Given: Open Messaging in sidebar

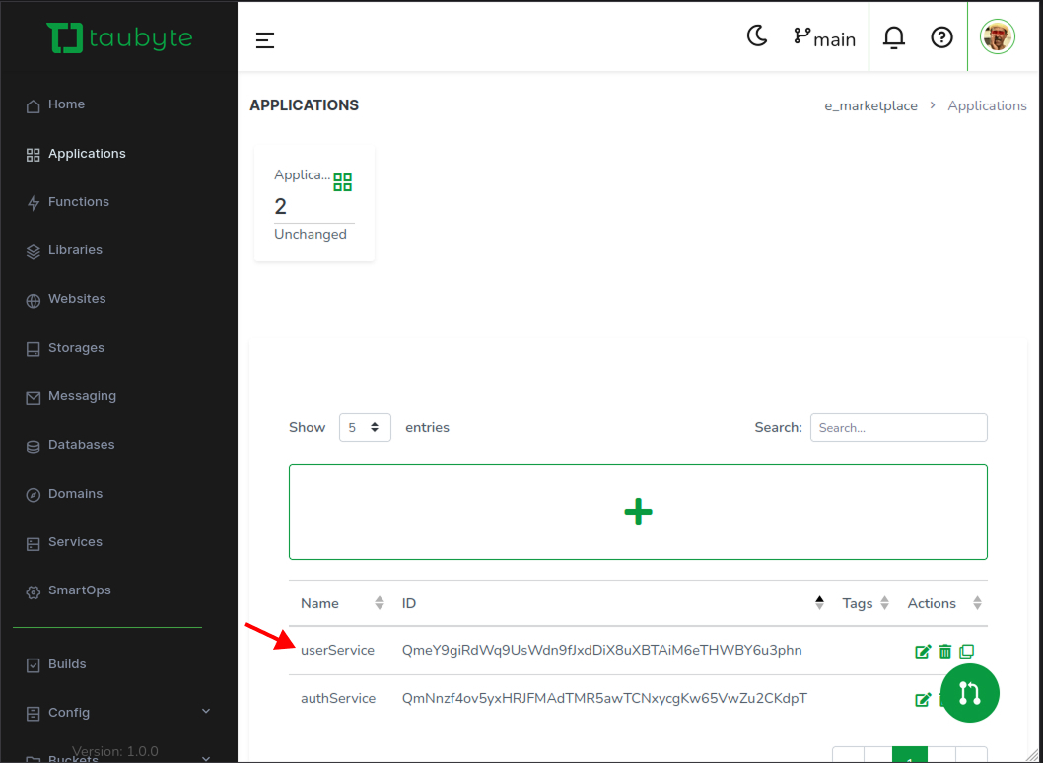Looking at the screenshot, I should tap(83, 396).
